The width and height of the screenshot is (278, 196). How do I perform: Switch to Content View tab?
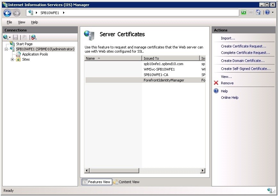[126, 182]
